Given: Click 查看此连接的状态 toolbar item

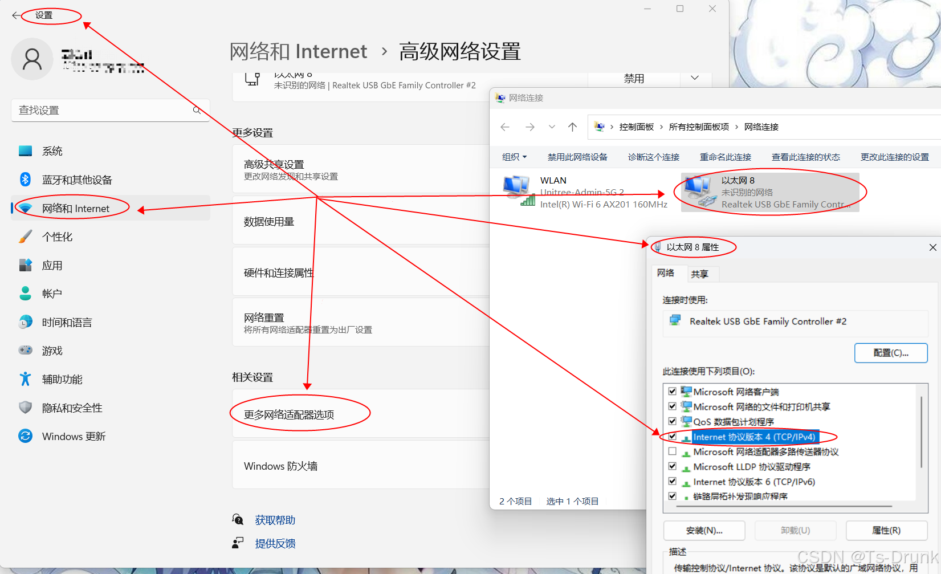Looking at the screenshot, I should tap(806, 157).
